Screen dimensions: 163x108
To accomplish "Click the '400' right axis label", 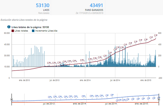I will 159,44.
